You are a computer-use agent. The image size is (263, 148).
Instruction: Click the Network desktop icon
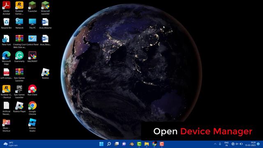(19, 23)
